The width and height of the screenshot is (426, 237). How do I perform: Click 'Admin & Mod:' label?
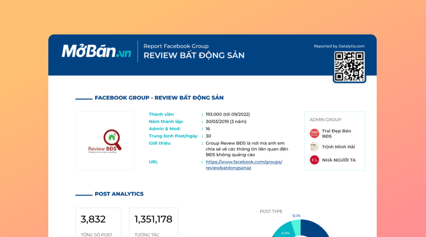(164, 129)
